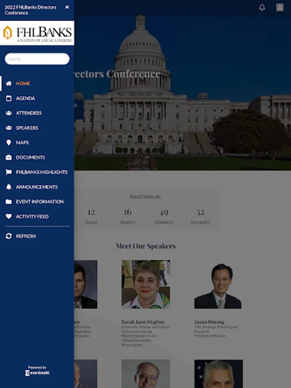291x388 pixels.
Task: Click the Documents briefcase icon
Action: click(x=9, y=157)
